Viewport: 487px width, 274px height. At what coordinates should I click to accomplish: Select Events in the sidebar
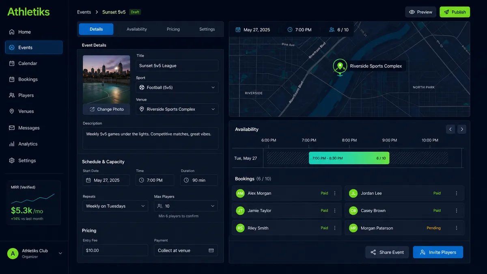[34, 47]
